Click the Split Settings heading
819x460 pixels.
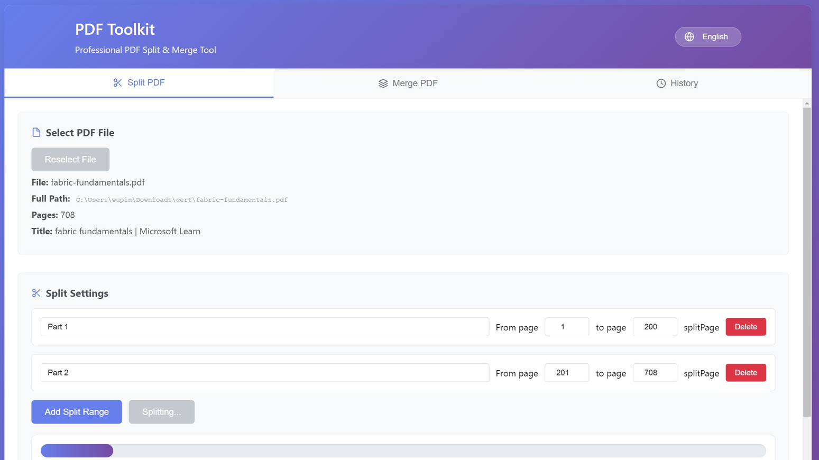point(77,293)
